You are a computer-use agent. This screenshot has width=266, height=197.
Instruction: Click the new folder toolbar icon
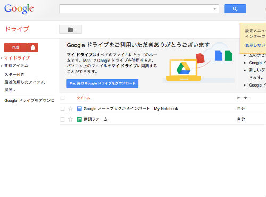70,29
